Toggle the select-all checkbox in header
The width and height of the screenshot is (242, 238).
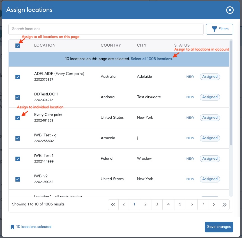coord(18,45)
